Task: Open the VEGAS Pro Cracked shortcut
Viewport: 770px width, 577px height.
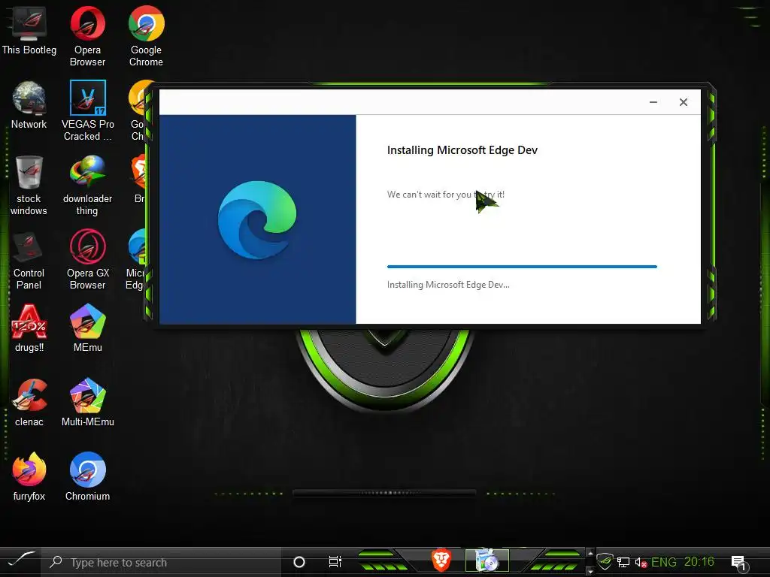Action: click(87, 110)
